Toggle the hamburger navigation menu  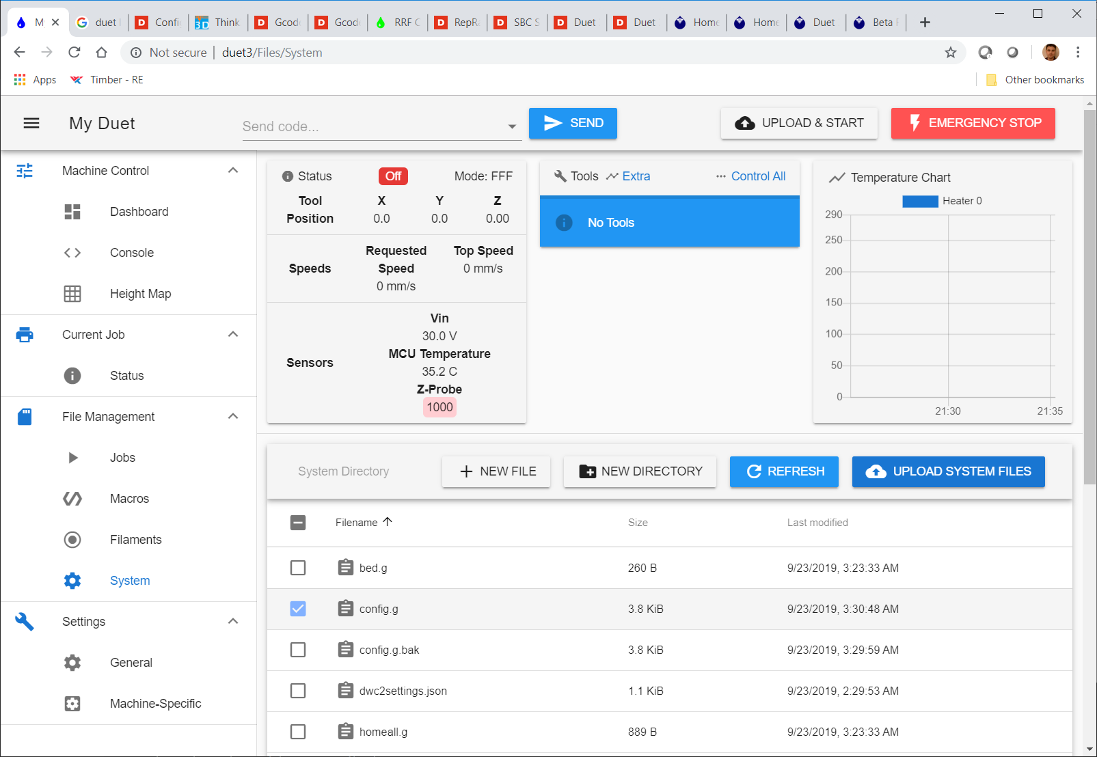[31, 123]
